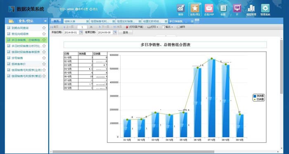Close the first report tab after home
Screen dimensions: 289x154
tap(88, 21)
